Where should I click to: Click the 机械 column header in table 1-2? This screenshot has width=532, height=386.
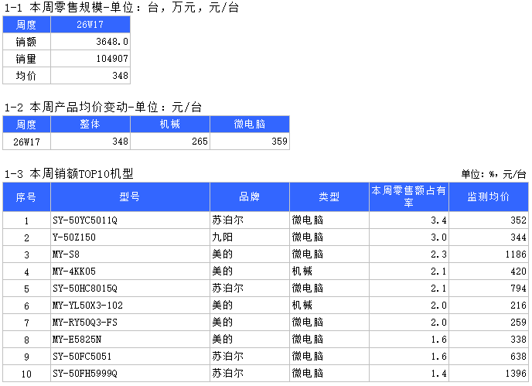click(x=169, y=125)
